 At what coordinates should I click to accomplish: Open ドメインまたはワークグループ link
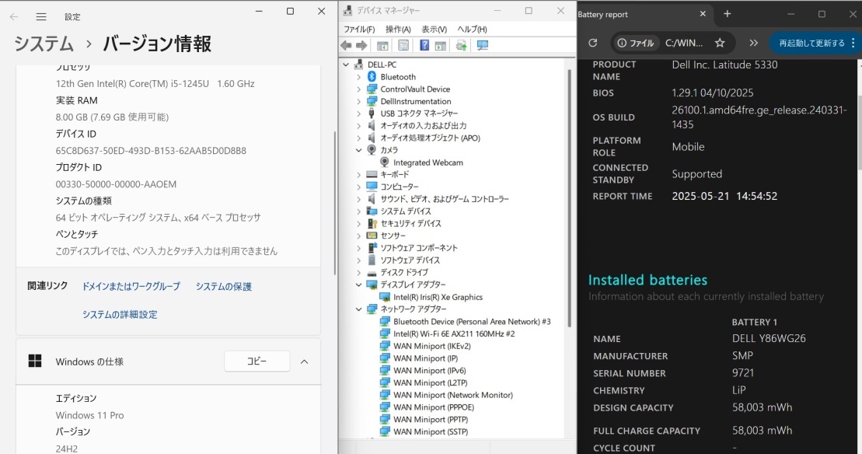(x=131, y=286)
